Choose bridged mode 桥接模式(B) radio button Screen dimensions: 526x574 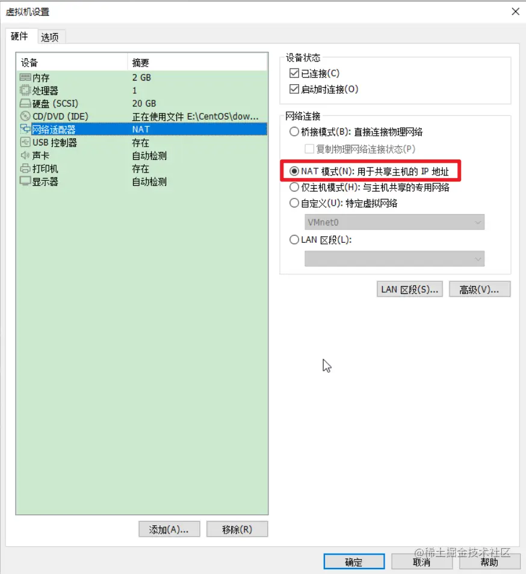[x=294, y=132]
